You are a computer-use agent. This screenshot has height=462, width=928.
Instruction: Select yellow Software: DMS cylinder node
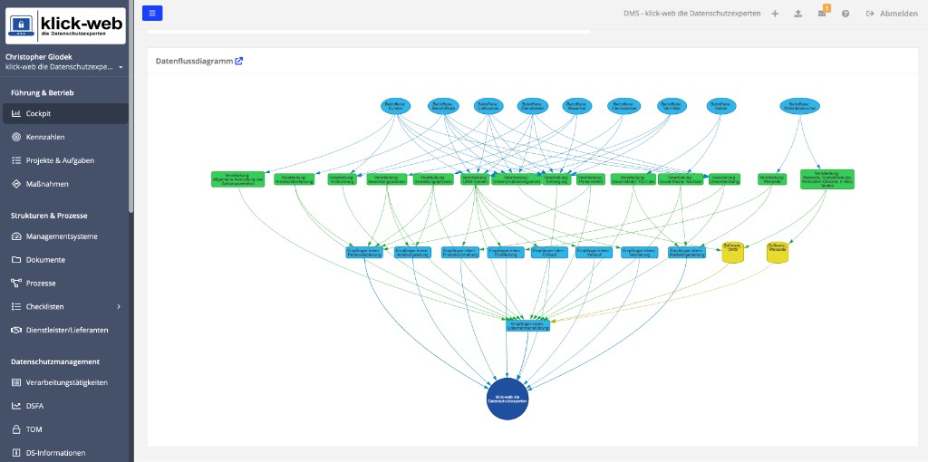point(732,253)
